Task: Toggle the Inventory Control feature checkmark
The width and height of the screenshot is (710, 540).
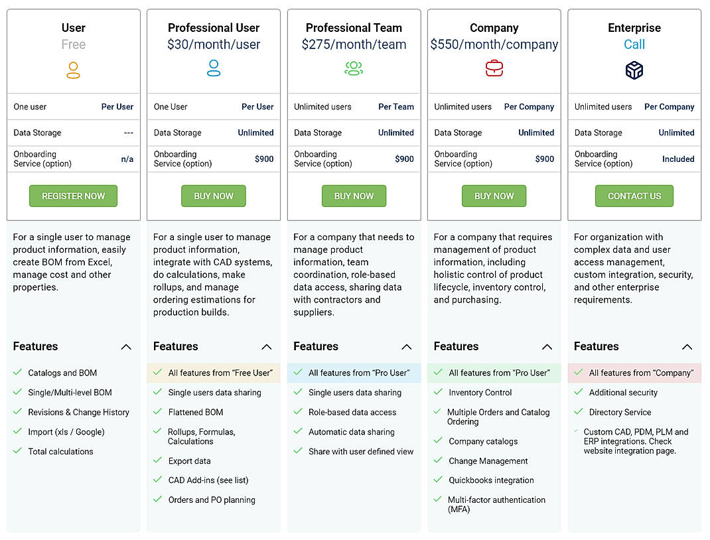Action: click(x=439, y=392)
